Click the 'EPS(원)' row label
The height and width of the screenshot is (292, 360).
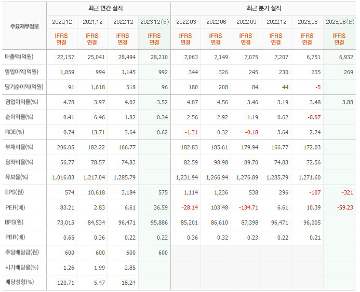(14, 192)
